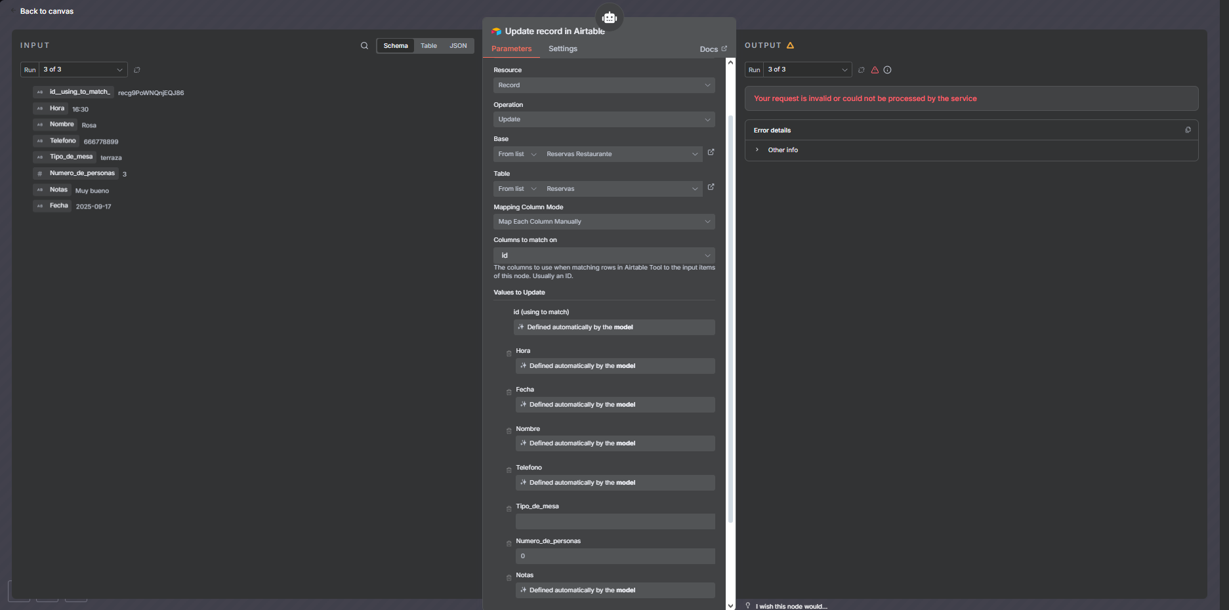Click the external link icon beside Table field

[711, 187]
